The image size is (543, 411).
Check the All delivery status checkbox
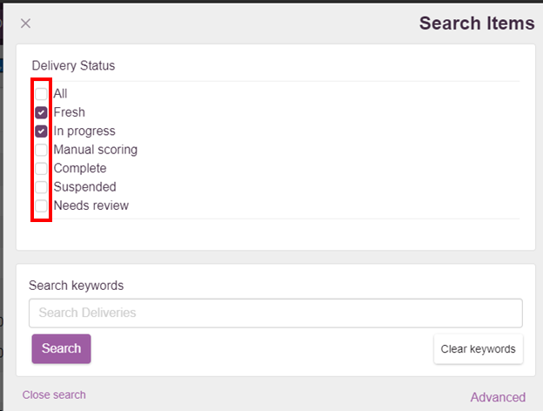tap(41, 94)
